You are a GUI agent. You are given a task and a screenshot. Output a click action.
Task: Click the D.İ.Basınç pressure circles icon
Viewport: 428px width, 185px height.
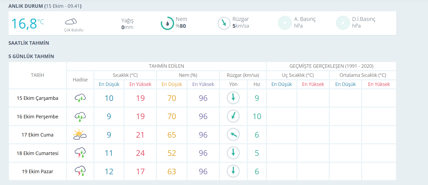point(343,23)
